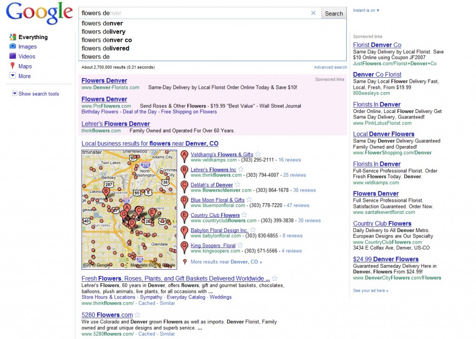Viewport: 476px width, 339px height.
Task: Open Blue Moon Floral 47 reviews link
Action: click(x=298, y=206)
